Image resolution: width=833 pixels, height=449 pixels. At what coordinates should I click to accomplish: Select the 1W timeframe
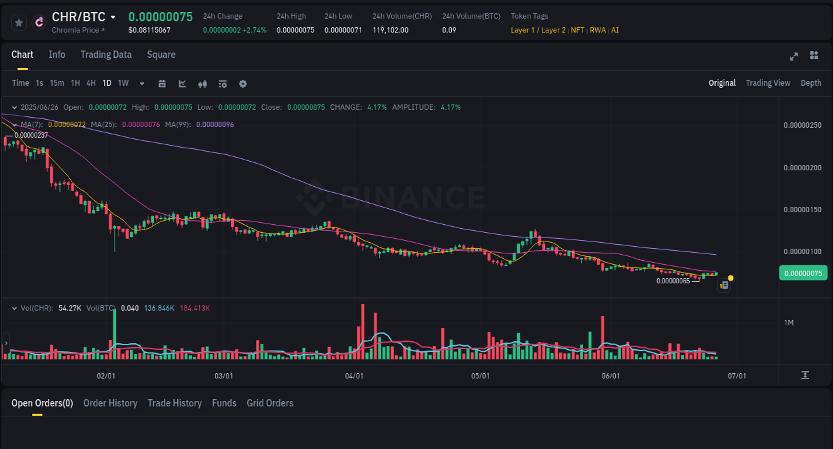coord(123,83)
